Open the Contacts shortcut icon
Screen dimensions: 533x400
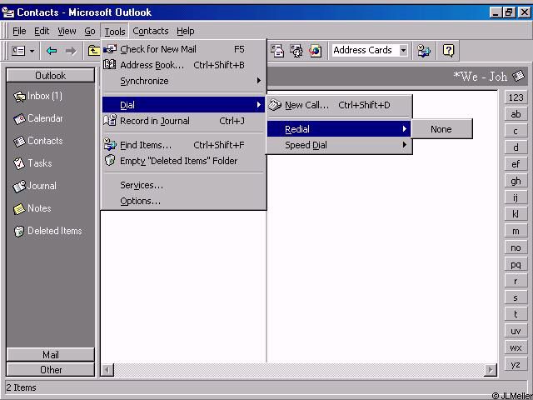[19, 141]
